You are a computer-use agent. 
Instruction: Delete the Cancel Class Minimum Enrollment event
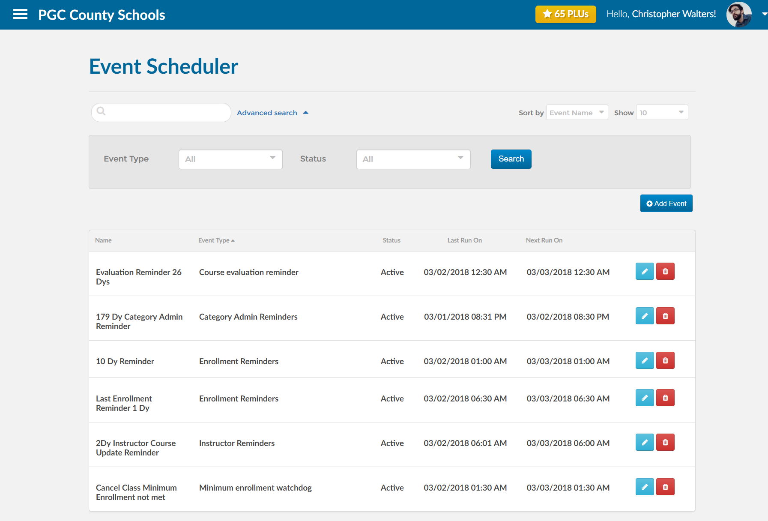point(665,487)
